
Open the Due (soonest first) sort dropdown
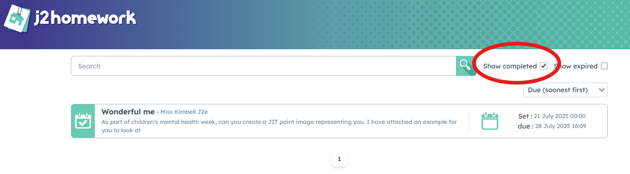[x=565, y=90]
